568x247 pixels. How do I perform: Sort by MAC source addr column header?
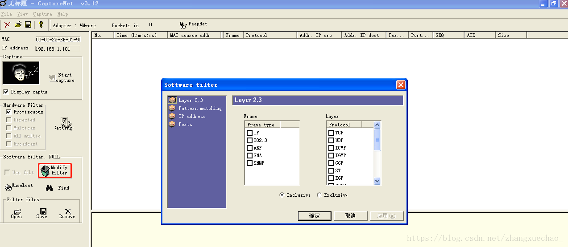pyautogui.click(x=195, y=35)
